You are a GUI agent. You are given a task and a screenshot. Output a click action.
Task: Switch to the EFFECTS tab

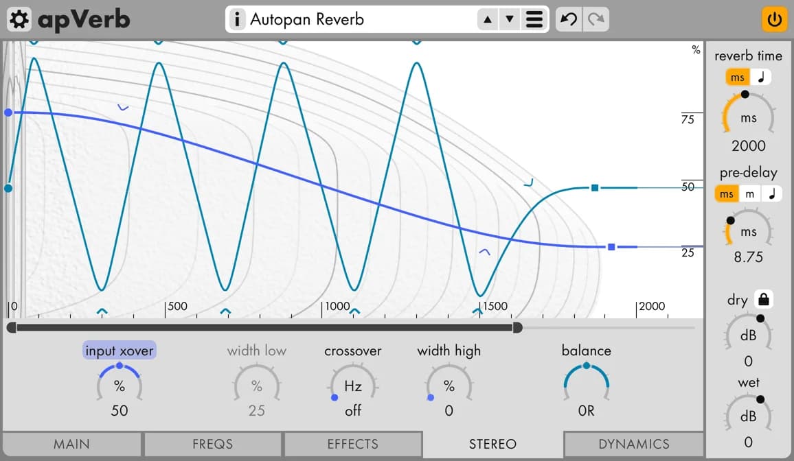click(x=352, y=444)
